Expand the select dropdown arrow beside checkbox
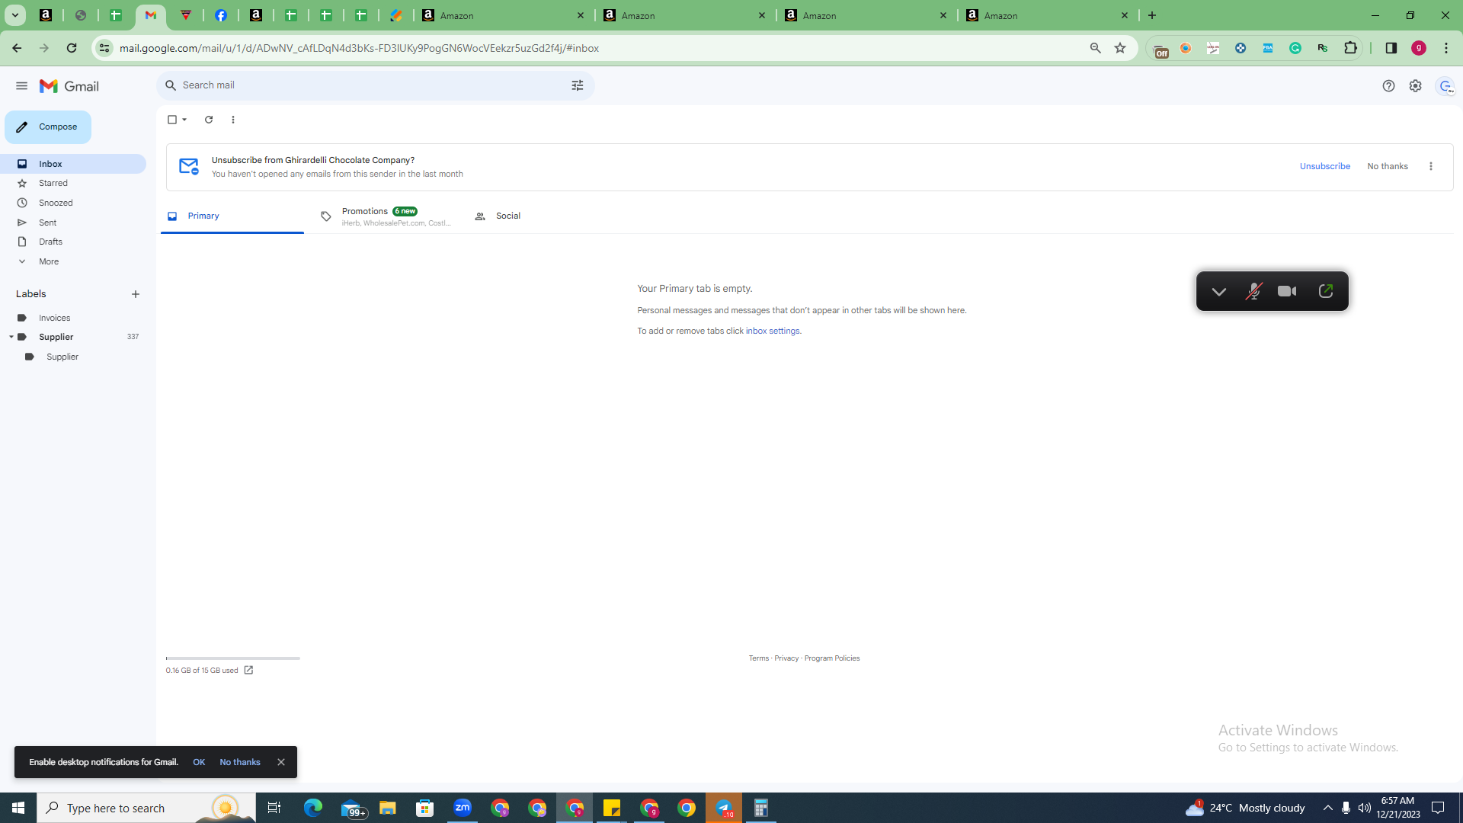 184,120
